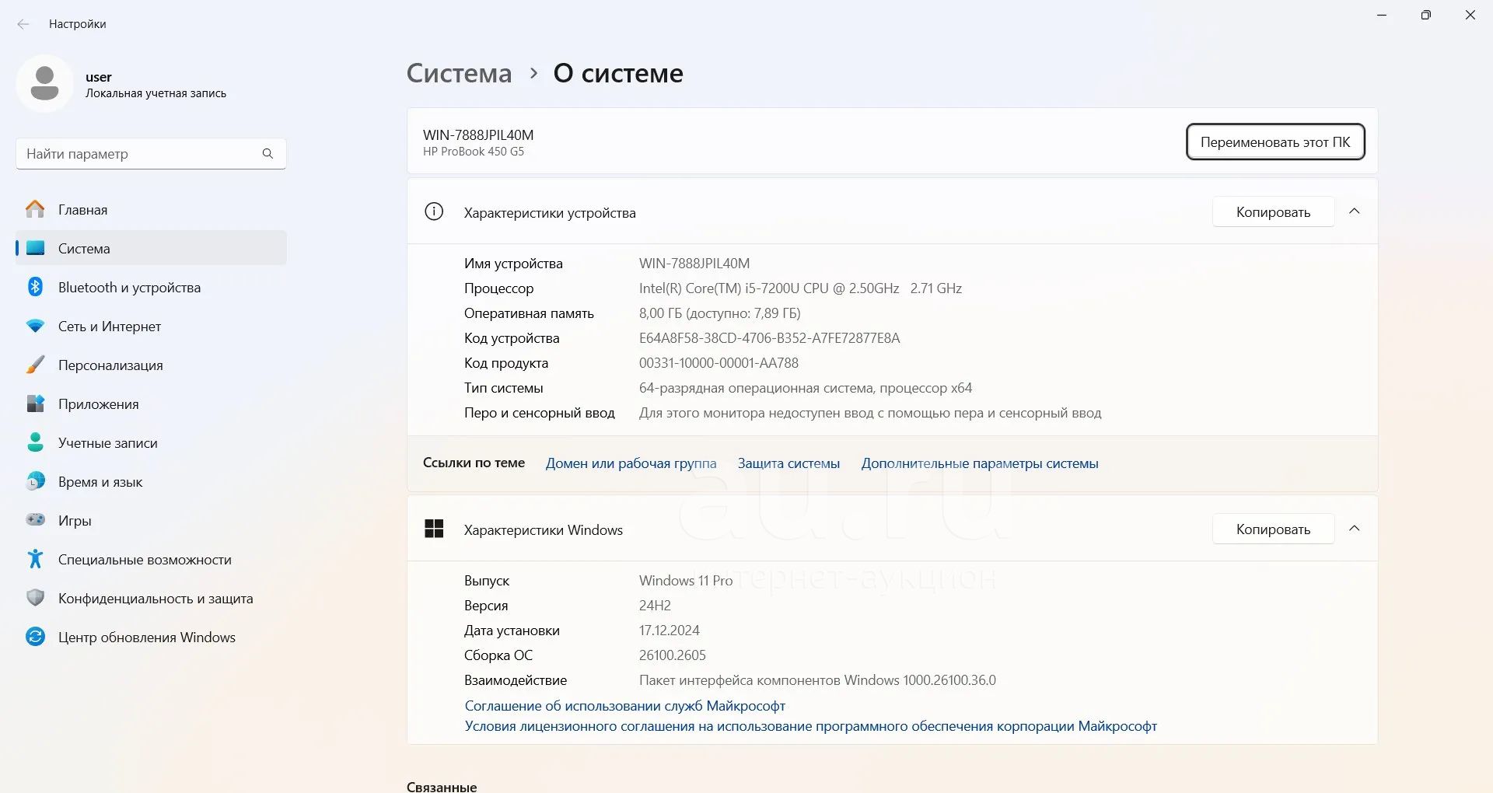1493x793 pixels.
Task: Collapse the Характеристики Windows section chevron
Action: 1354,529
